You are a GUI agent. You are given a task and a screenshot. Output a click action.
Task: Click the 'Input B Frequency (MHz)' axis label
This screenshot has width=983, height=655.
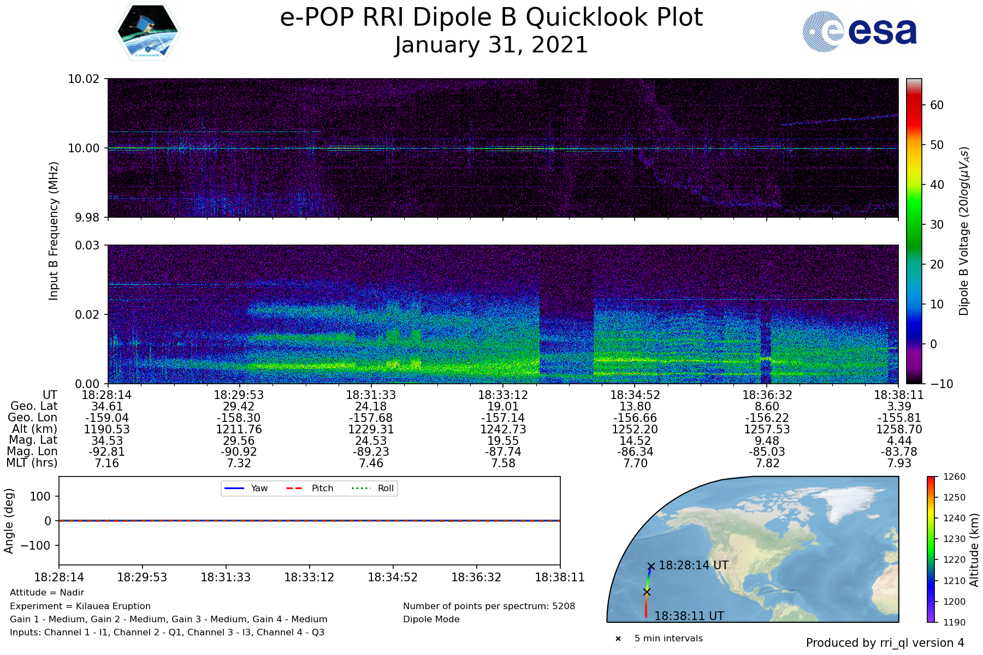54,231
